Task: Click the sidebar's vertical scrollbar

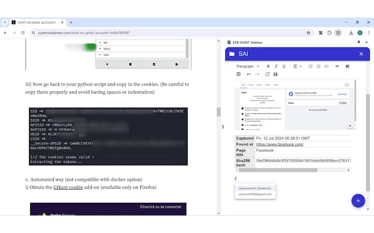Action: coord(368,143)
